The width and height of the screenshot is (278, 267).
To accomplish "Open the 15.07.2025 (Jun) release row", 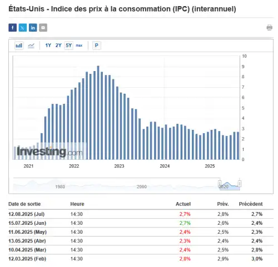I will coord(141,223).
